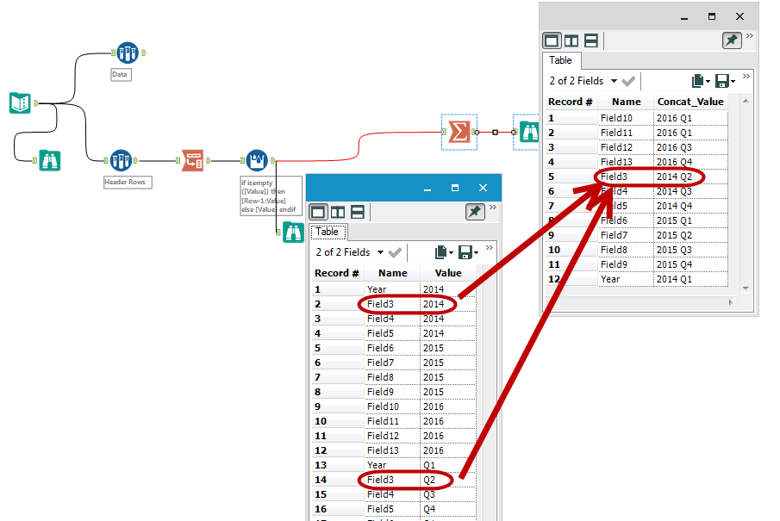Screen dimensions: 780x521
Task: Toggle pin icon in Value window
Action: click(x=475, y=212)
